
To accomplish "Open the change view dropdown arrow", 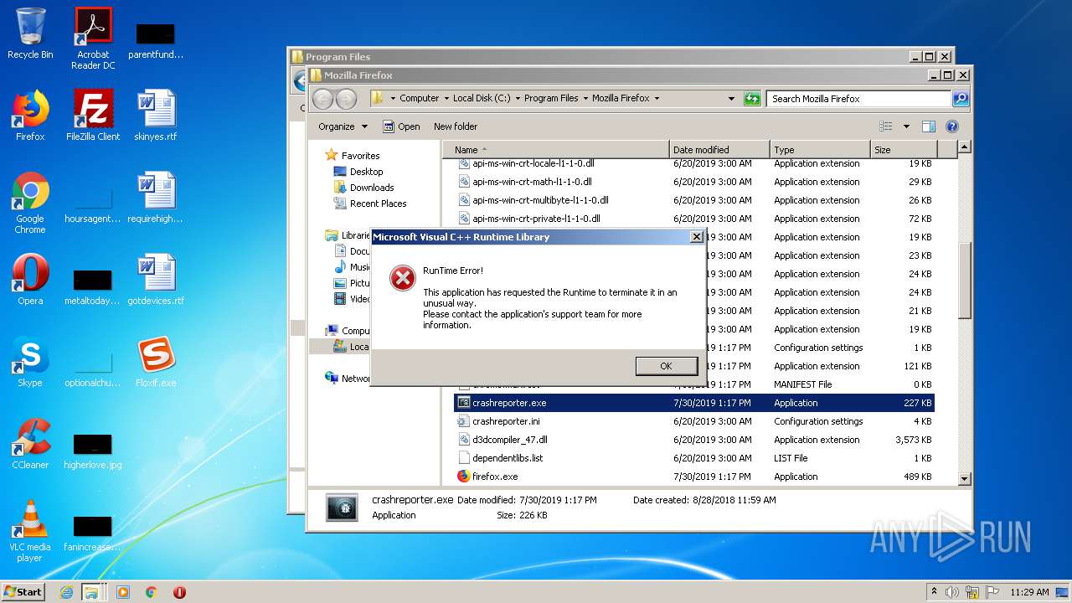I will point(906,126).
